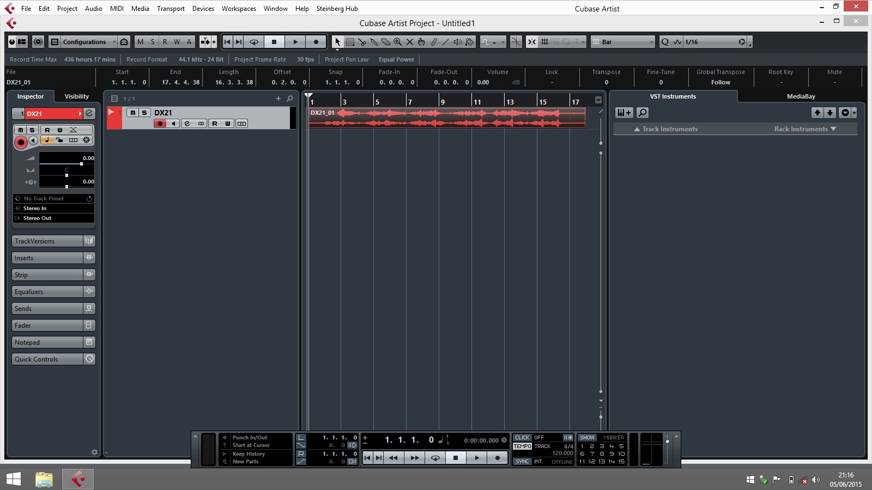Click the Iterative Quantize Q icon
Image resolution: width=872 pixels, height=490 pixels.
tap(665, 42)
